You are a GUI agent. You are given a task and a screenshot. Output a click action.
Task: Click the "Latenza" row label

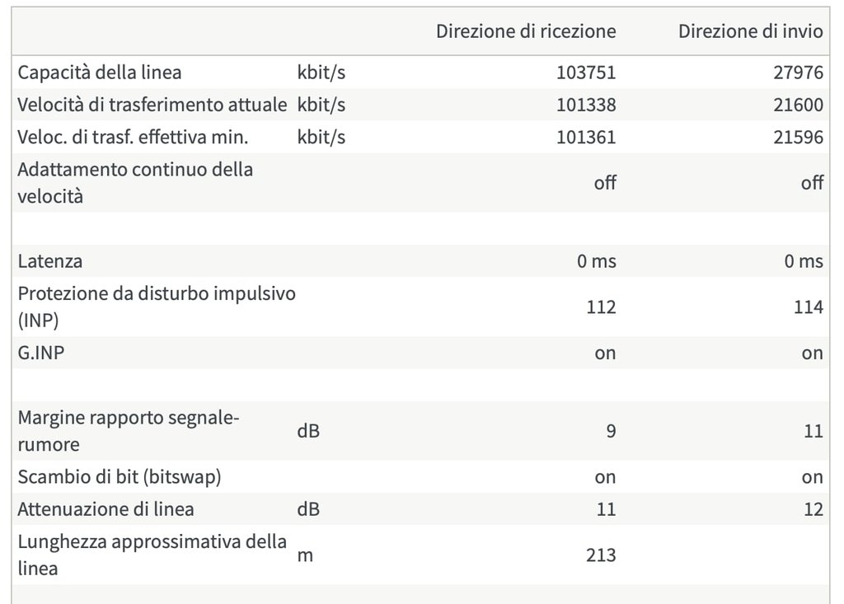[50, 261]
